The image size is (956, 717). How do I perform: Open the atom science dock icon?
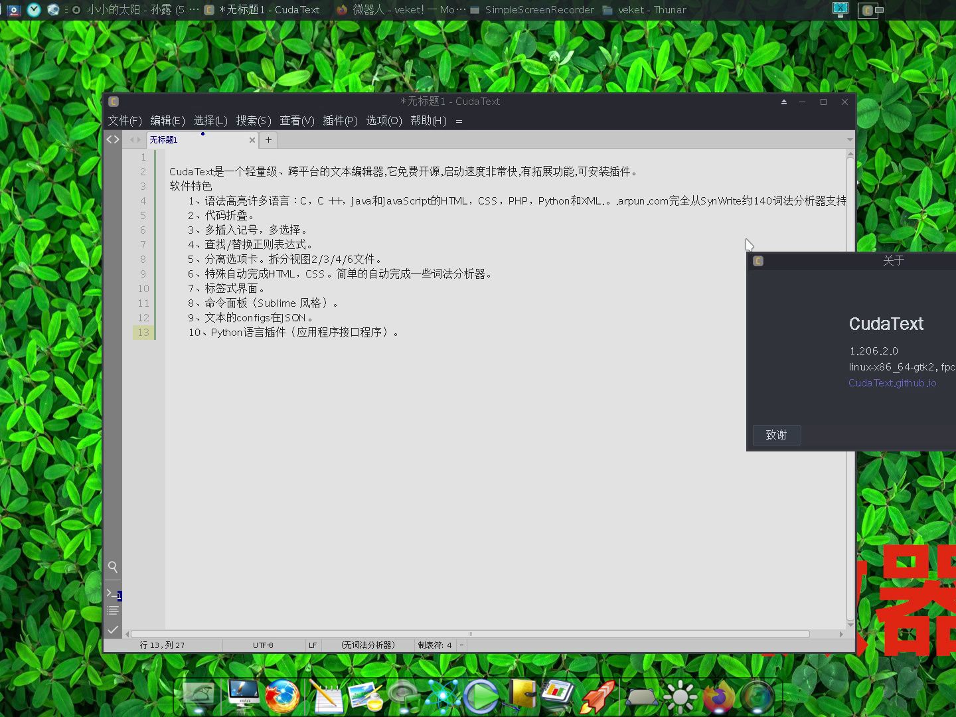pyautogui.click(x=443, y=697)
